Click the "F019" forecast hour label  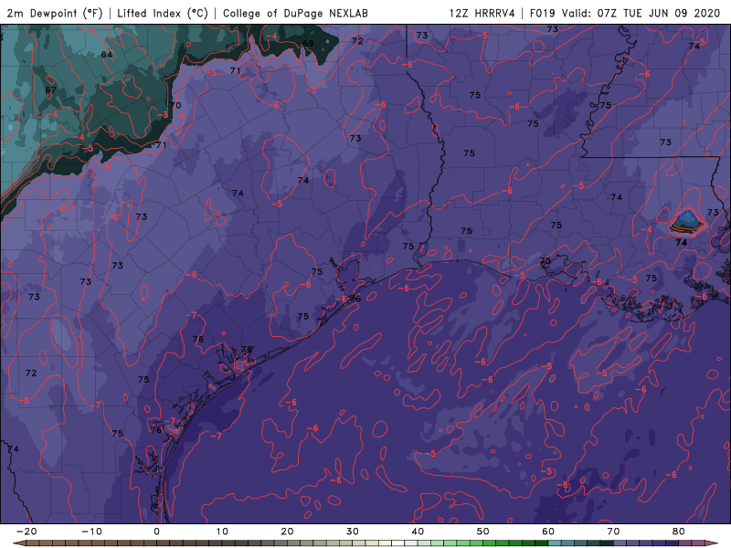click(x=542, y=13)
